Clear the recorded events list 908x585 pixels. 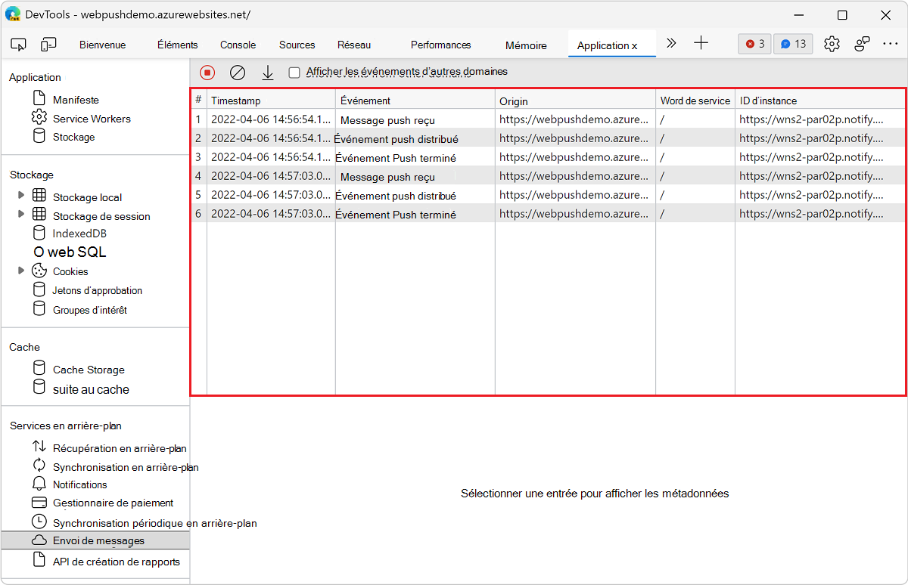[x=238, y=73]
